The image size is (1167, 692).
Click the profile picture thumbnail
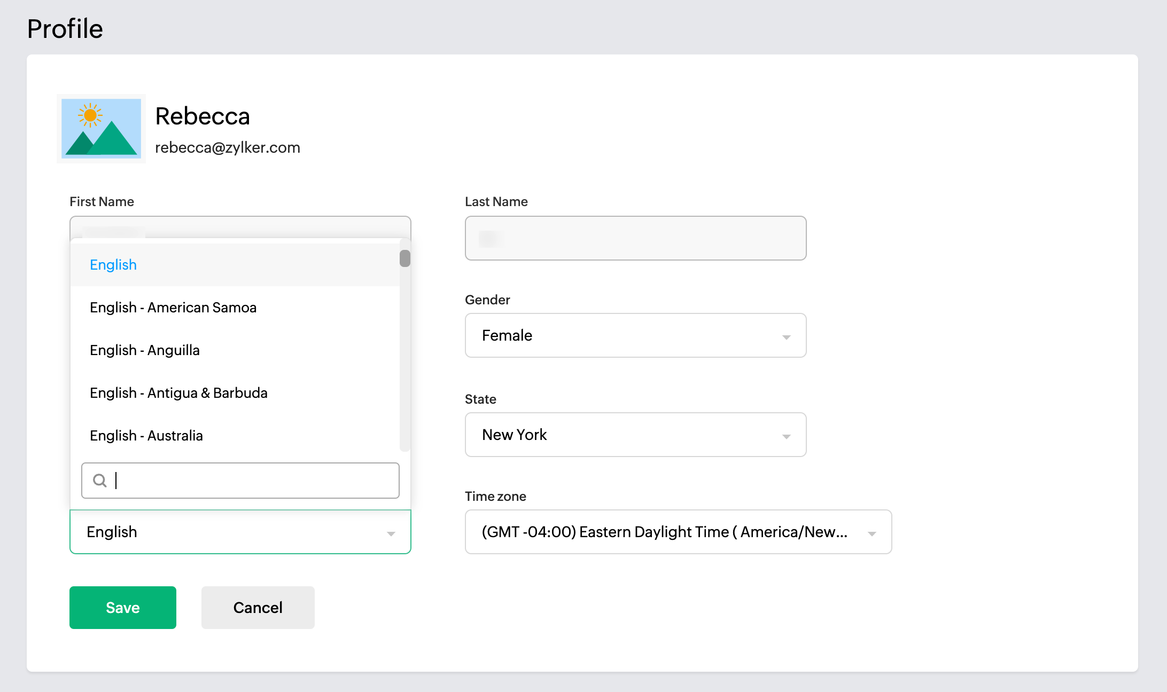(101, 129)
